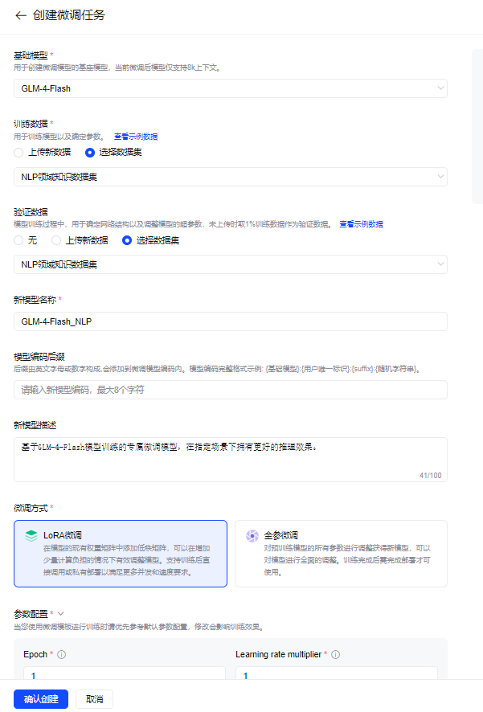This screenshot has height=712, width=483.
Task: Select 无 under 验证数据
Action: point(18,240)
